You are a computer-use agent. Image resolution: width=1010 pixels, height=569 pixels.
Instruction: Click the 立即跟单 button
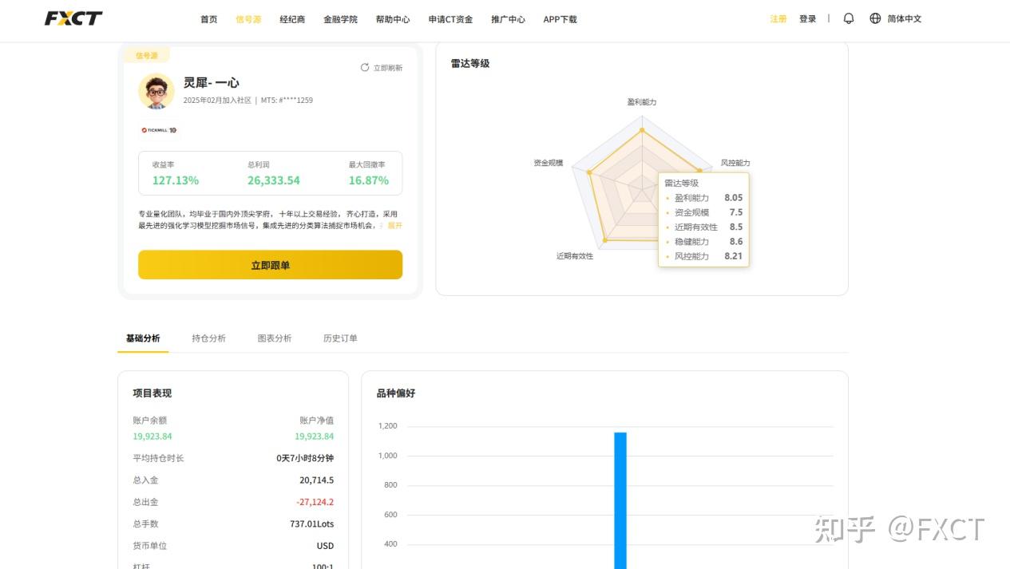270,265
